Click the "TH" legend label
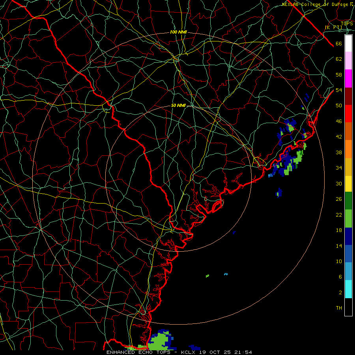This screenshot has width=355, height=355. 339,308
